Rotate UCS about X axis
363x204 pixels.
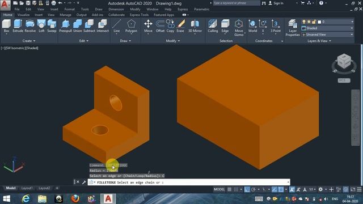tap(263, 26)
